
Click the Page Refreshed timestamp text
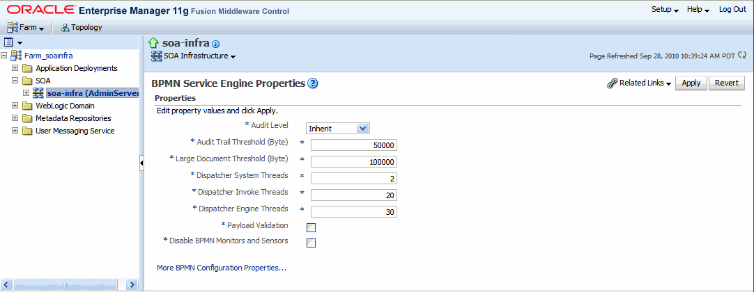662,56
